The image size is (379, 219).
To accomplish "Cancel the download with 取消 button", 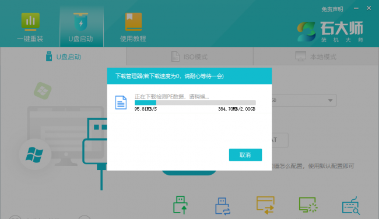I will pyautogui.click(x=245, y=155).
